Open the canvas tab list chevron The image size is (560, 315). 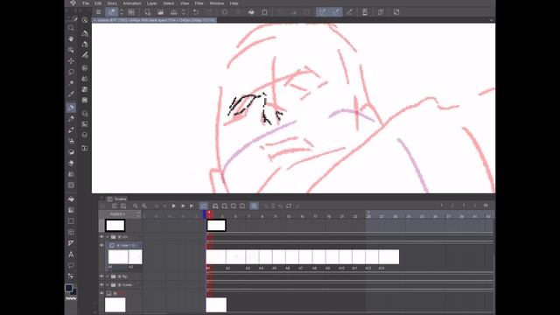pos(492,20)
